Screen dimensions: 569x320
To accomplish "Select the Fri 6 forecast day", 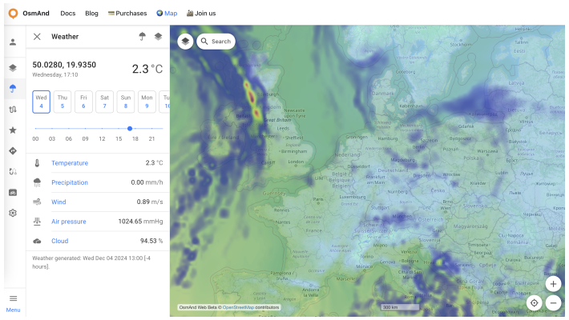I will pyautogui.click(x=83, y=102).
